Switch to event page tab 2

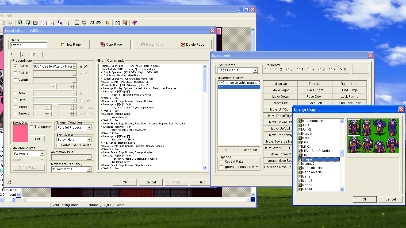pyautogui.click(x=25, y=54)
